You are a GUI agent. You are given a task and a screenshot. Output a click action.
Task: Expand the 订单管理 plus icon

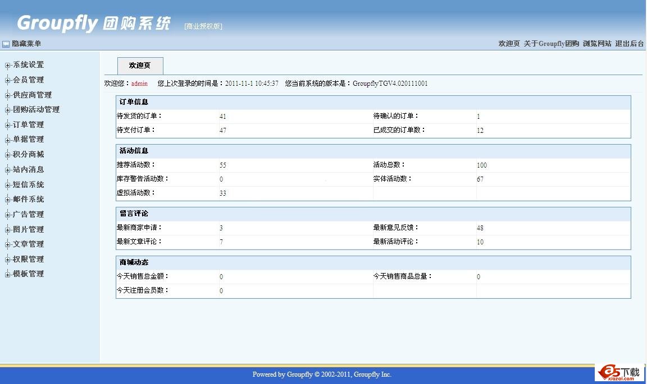[x=8, y=125]
